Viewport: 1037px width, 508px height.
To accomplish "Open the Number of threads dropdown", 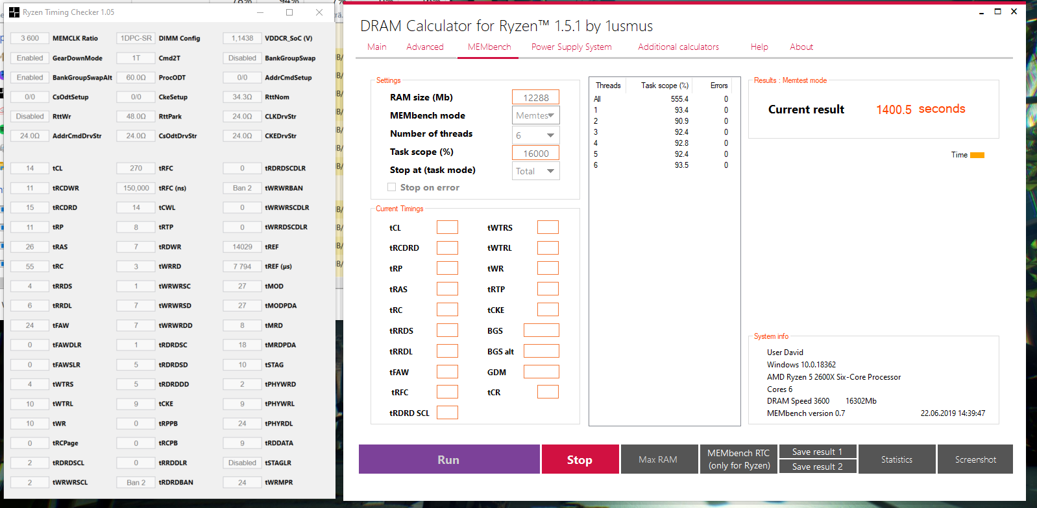I will point(536,135).
